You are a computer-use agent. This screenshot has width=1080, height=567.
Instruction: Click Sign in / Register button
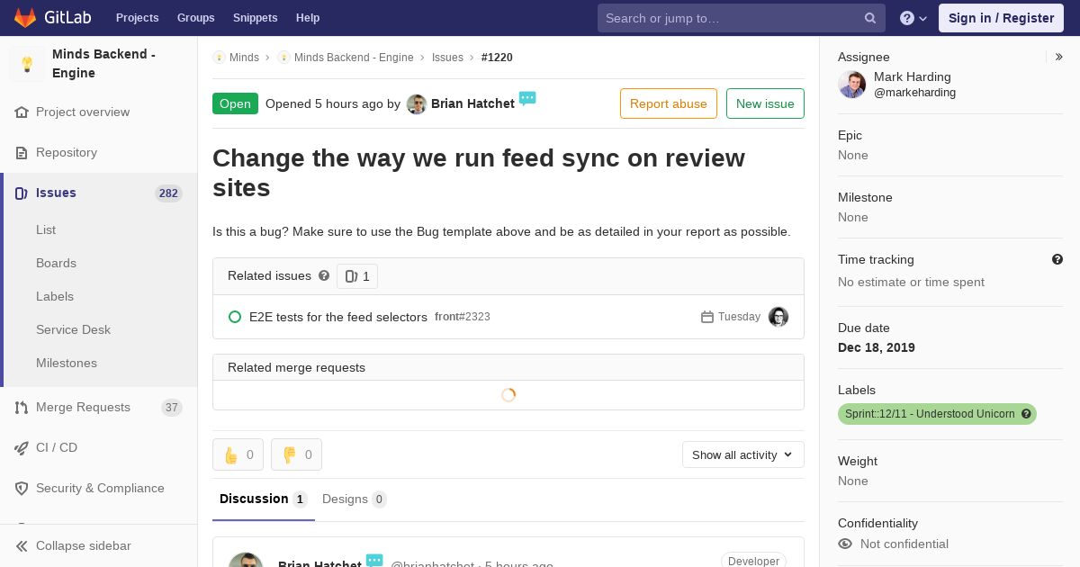[1002, 18]
